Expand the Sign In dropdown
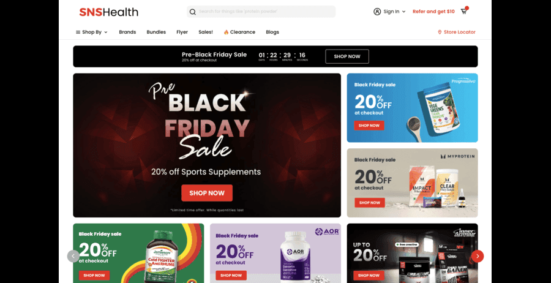 click(404, 12)
